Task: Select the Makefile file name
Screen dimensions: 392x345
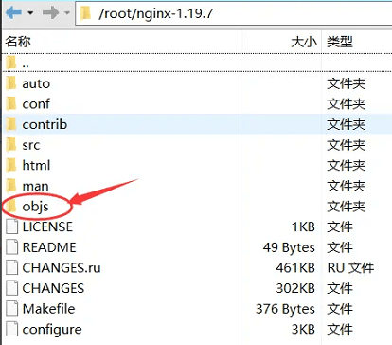Action: click(49, 309)
